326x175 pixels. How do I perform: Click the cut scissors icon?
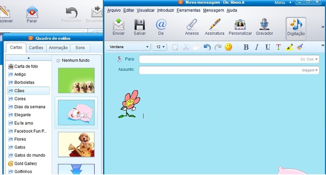pos(186,47)
